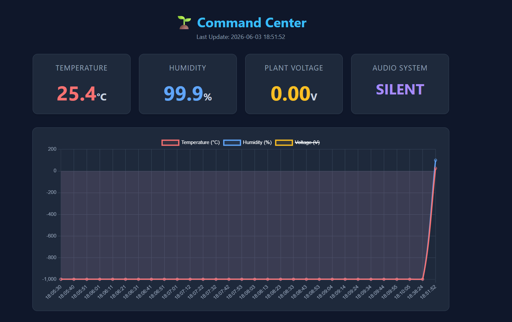Click the 18:51:52 time axis label
Viewport: 512px width, 322px height.
(428, 292)
